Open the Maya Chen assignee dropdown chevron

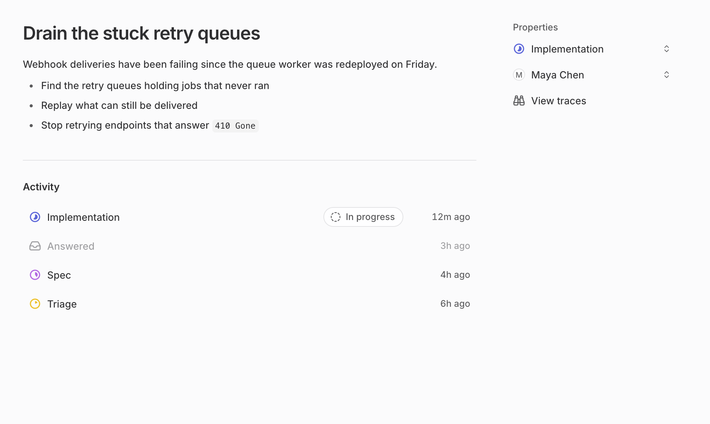pyautogui.click(x=667, y=75)
